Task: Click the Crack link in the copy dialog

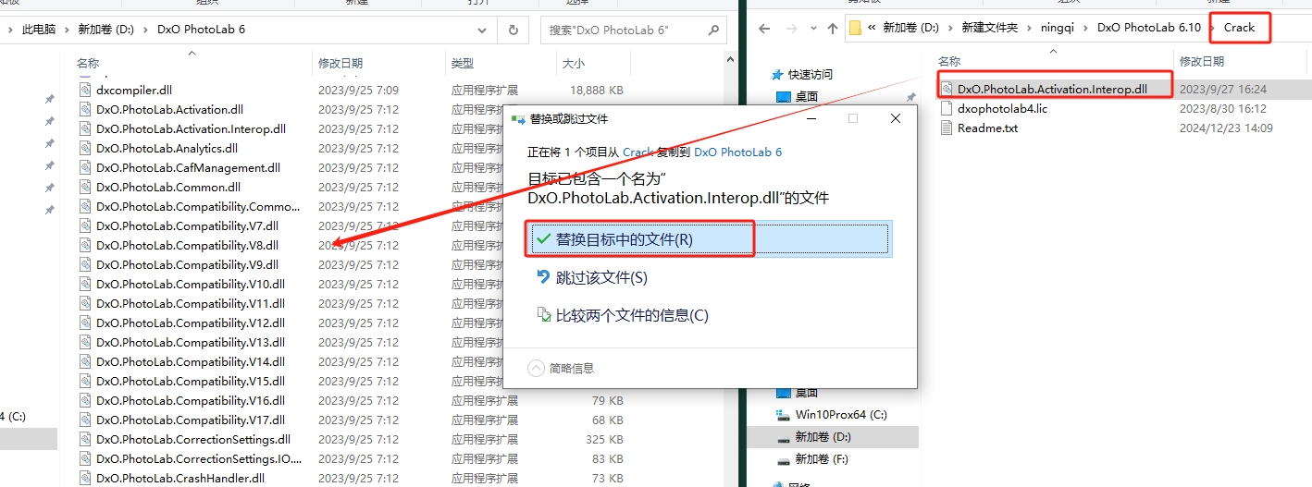Action: pyautogui.click(x=638, y=152)
